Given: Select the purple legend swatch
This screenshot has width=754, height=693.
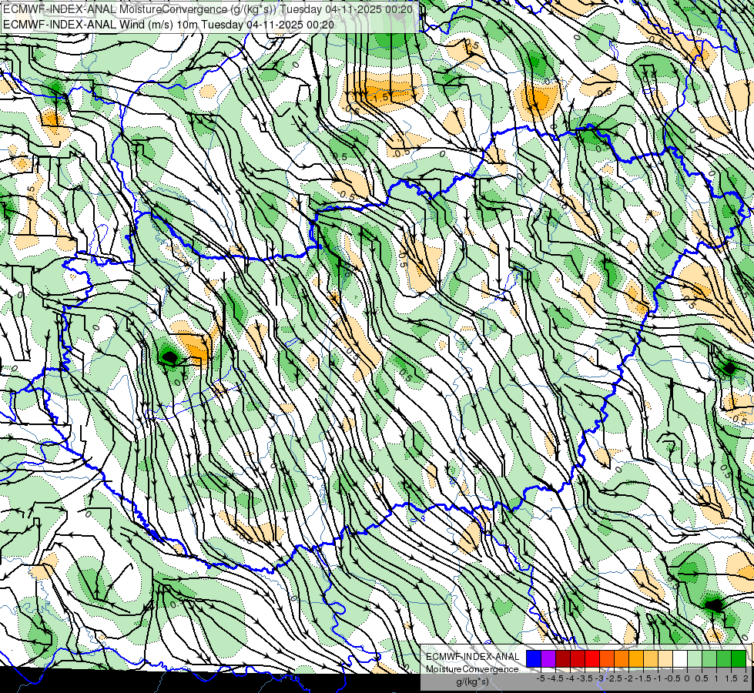Looking at the screenshot, I should [548, 658].
